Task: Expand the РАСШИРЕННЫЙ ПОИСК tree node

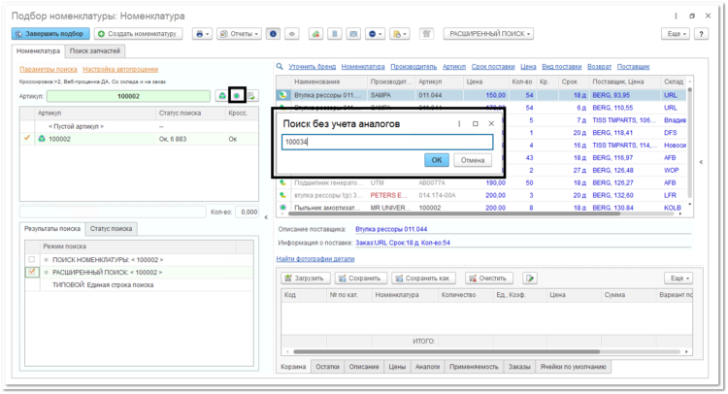Action: tap(47, 273)
